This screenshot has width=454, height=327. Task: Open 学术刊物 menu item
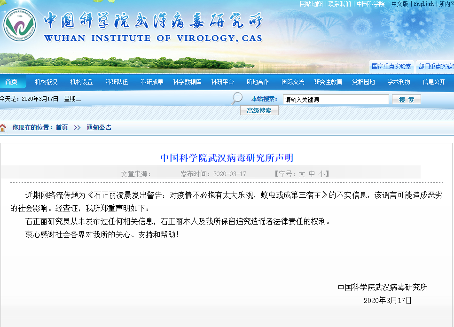(399, 82)
